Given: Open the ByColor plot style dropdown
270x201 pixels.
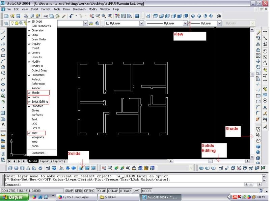Looking at the screenshot, I should tap(252, 23).
